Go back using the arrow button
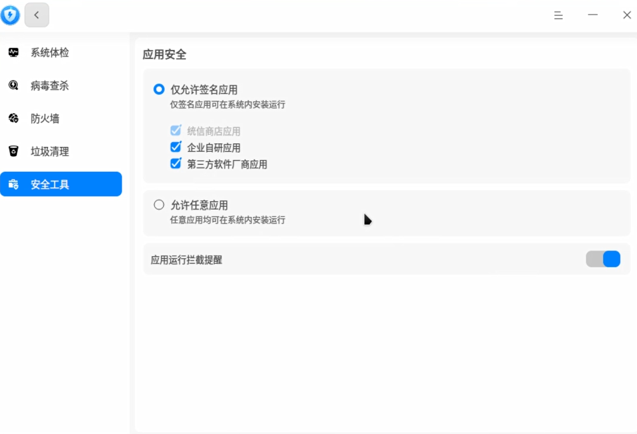This screenshot has height=434, width=637. click(x=37, y=15)
